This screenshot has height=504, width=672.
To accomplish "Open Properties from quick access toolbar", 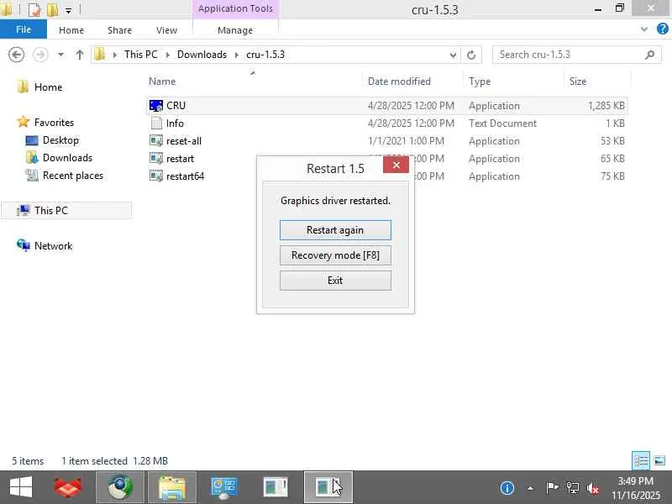I will coord(34,9).
